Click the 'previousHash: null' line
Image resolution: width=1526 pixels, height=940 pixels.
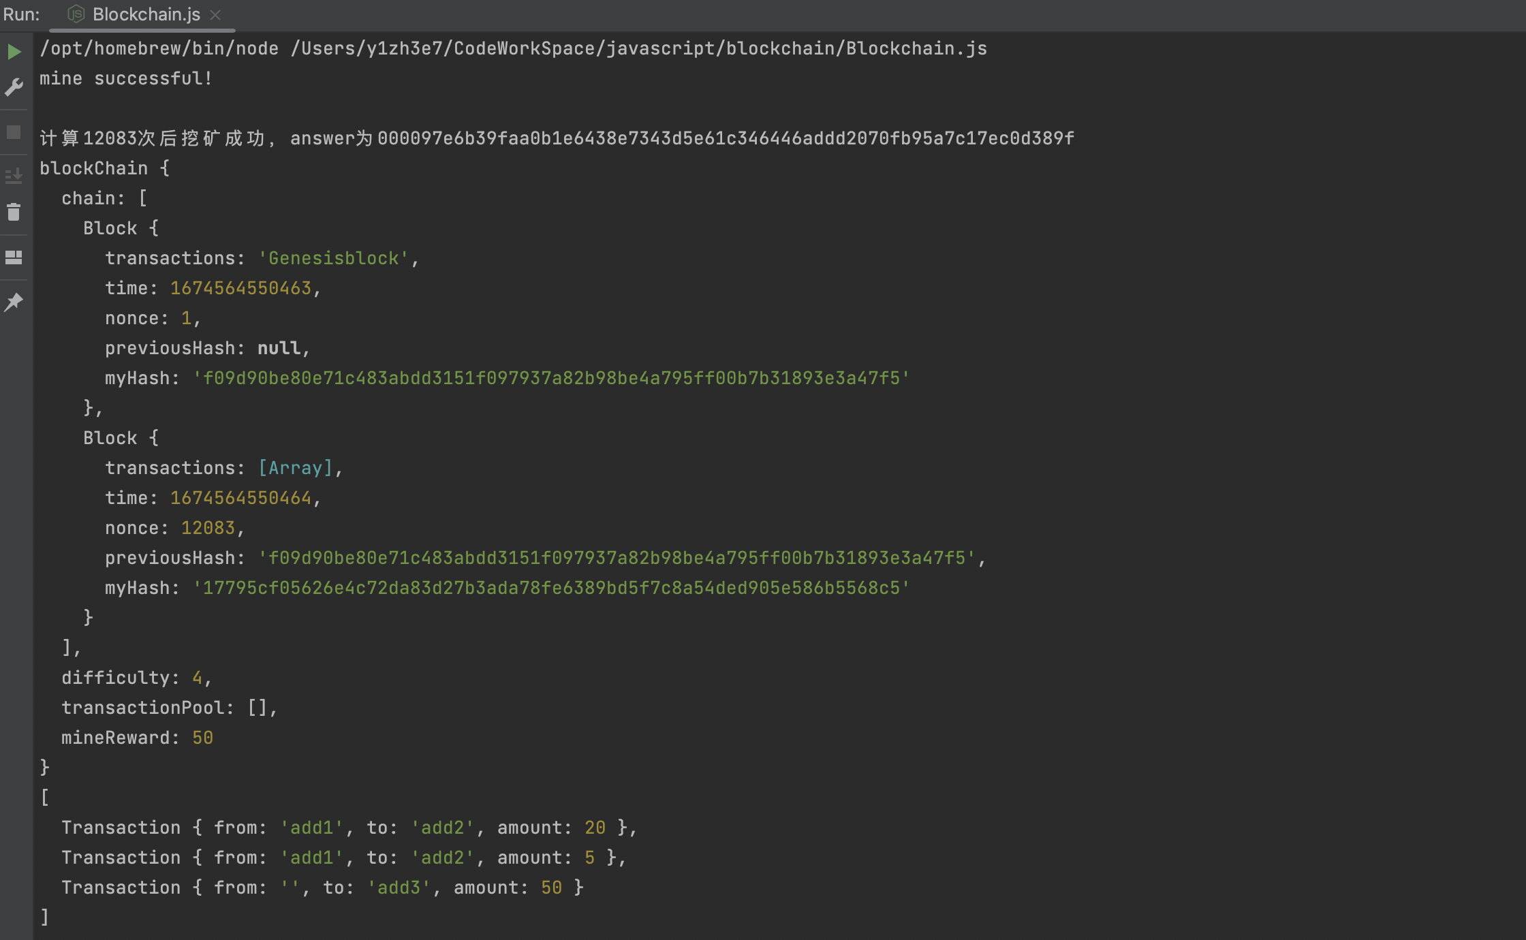[207, 348]
